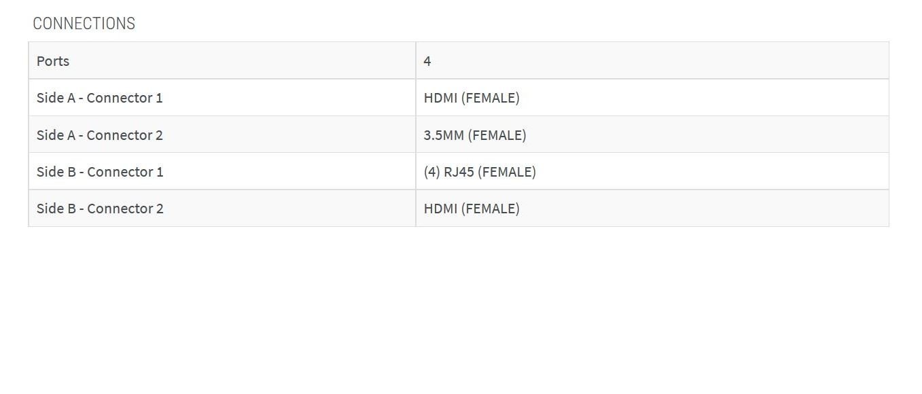Select the "Side B - Connector 1" label
Screen dimensions: 922x394
[x=100, y=172]
